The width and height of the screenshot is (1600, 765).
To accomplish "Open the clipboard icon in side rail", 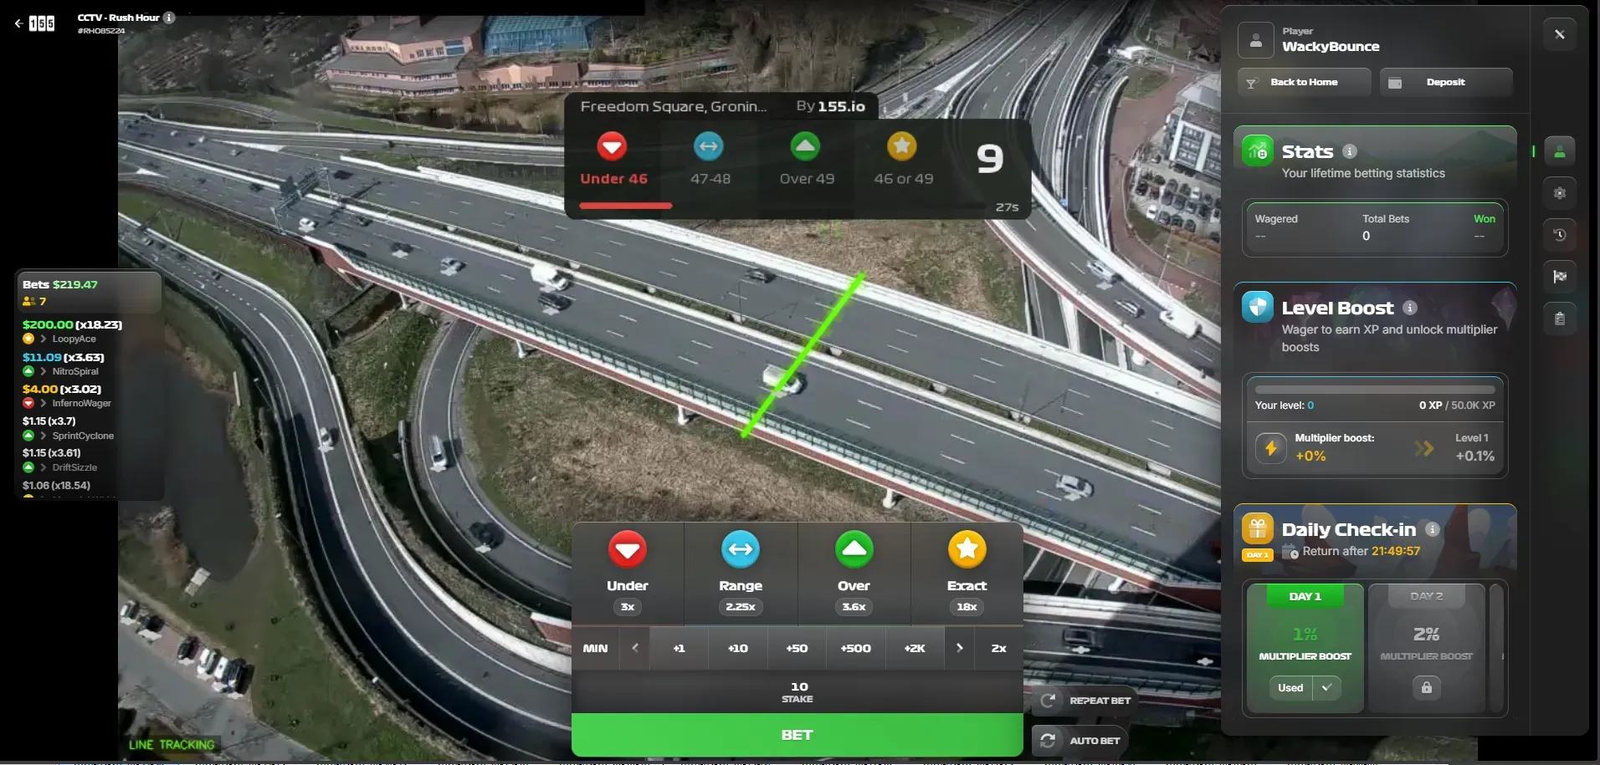I will (x=1560, y=319).
